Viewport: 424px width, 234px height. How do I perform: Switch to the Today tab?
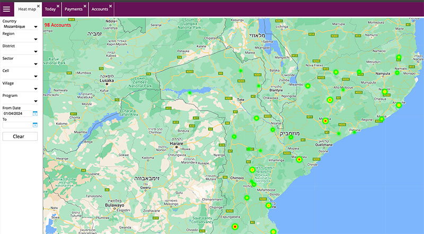[x=50, y=10]
